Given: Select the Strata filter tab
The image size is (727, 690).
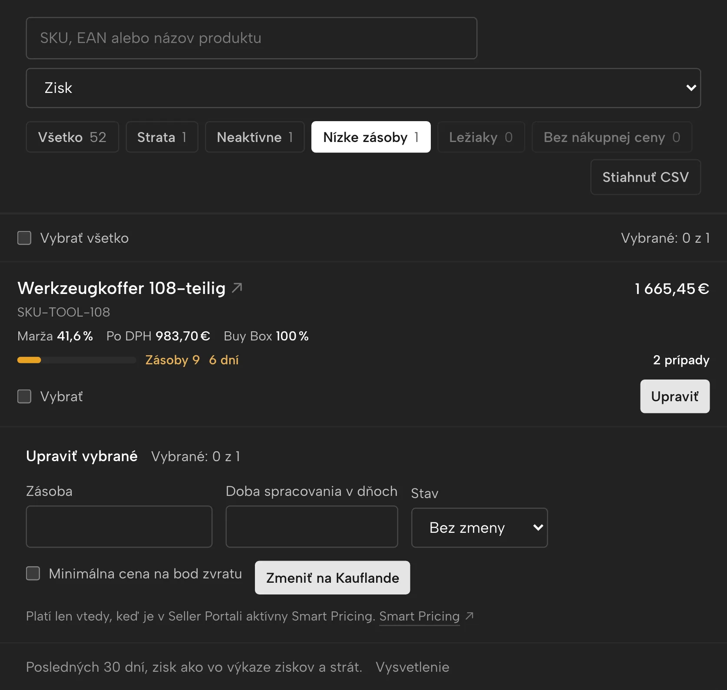Looking at the screenshot, I should point(162,137).
